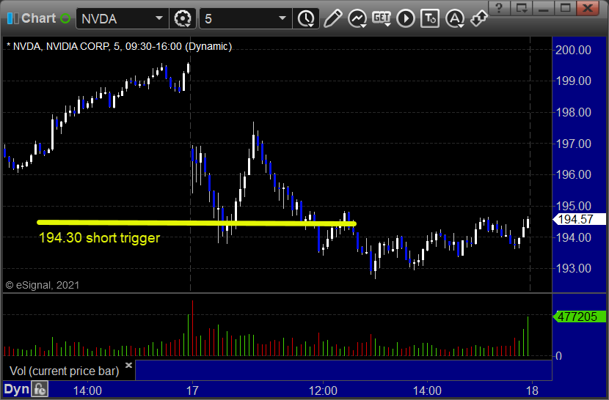The image size is (609, 400).
Task: Click the help question mark button
Action: [499, 8]
